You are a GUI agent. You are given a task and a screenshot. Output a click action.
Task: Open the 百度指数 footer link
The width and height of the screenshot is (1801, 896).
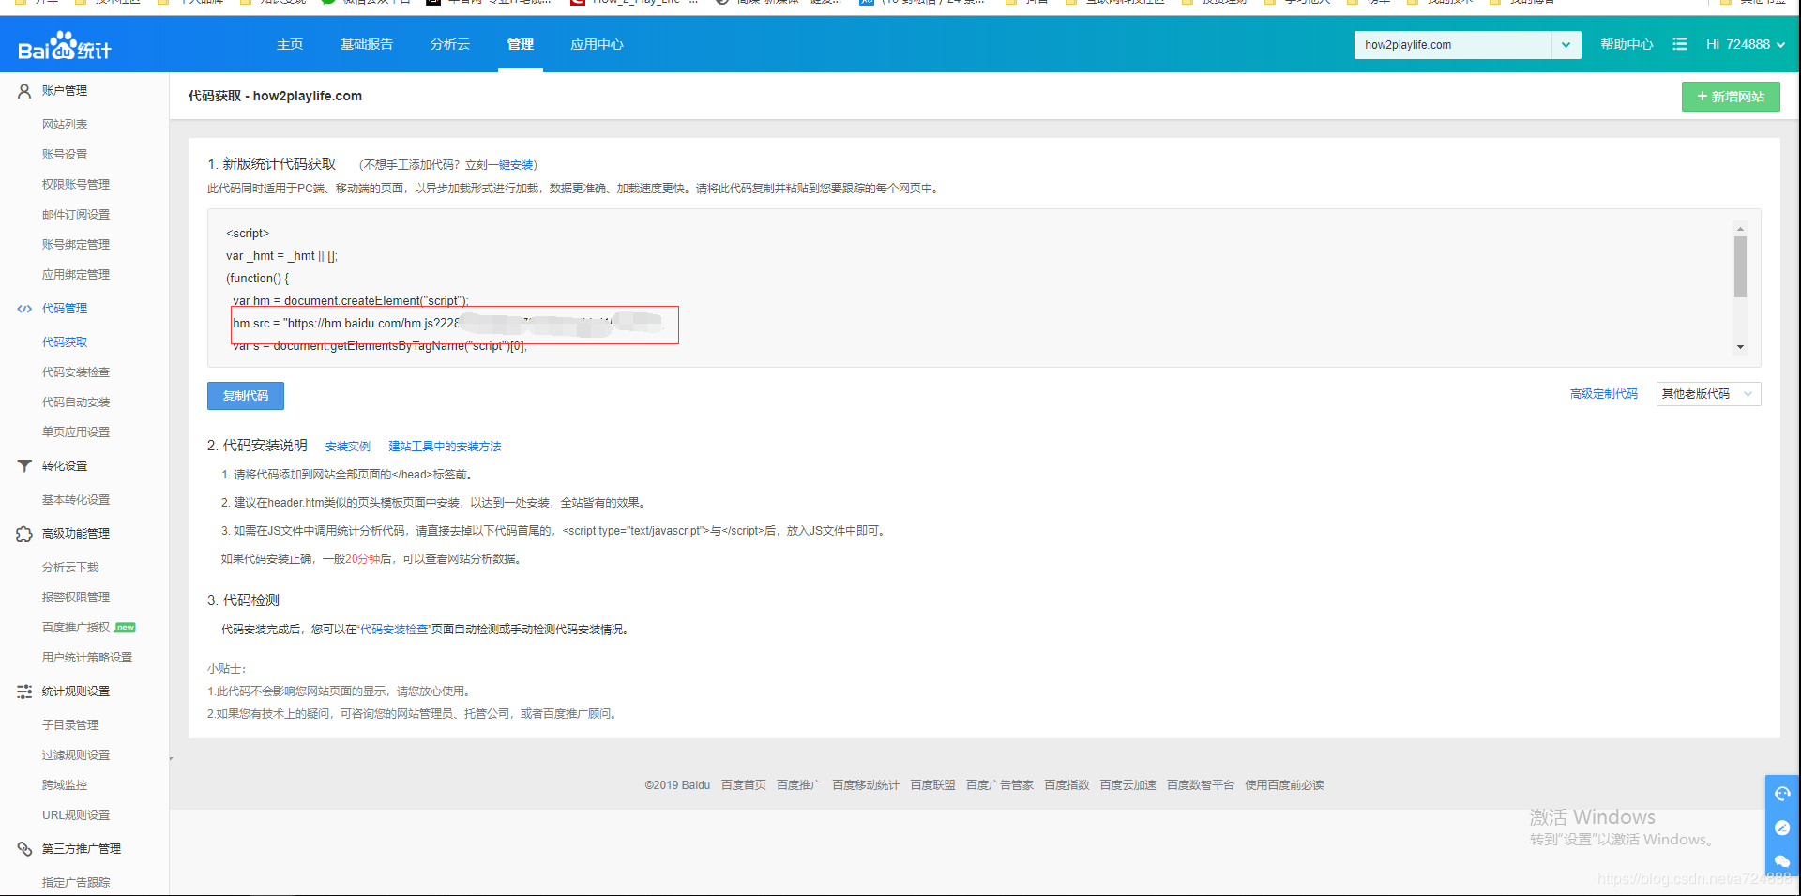click(x=1067, y=785)
